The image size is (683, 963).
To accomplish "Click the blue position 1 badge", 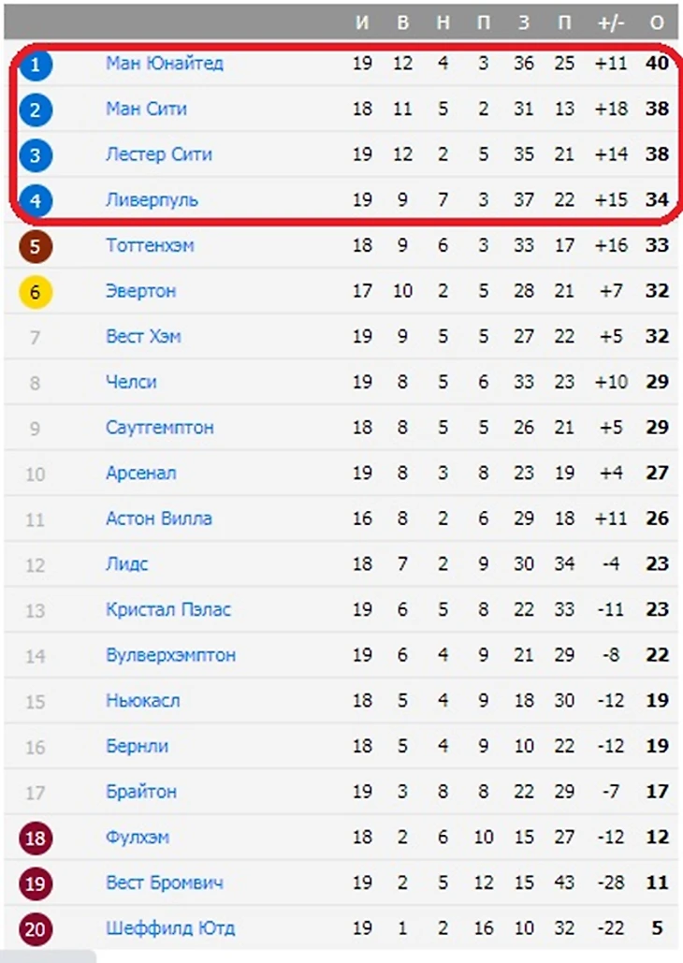I will [36, 65].
